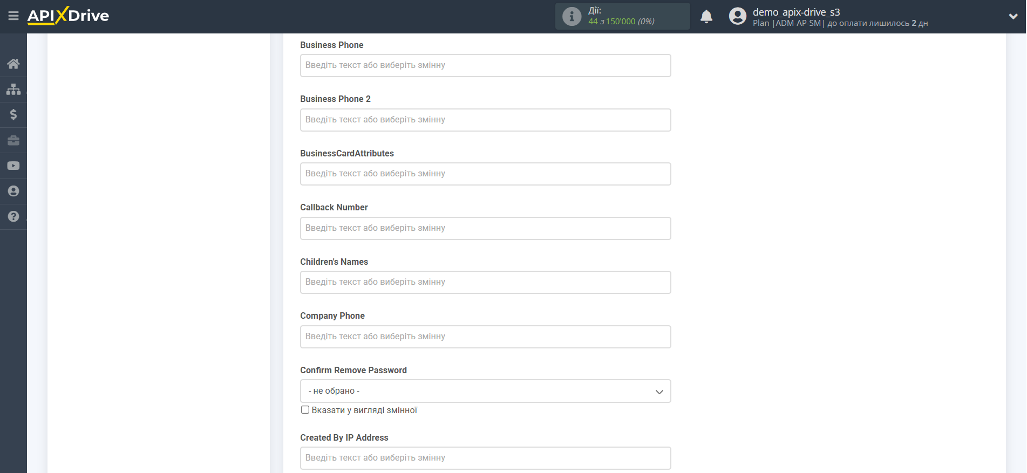Focus the Children's Names input field
This screenshot has height=473, width=1027.
[x=485, y=282]
